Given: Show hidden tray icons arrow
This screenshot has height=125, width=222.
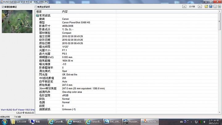Looking at the screenshot, I should [x=191, y=122].
